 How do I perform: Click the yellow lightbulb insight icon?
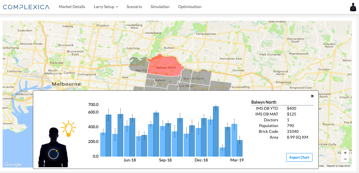pyautogui.click(x=68, y=129)
